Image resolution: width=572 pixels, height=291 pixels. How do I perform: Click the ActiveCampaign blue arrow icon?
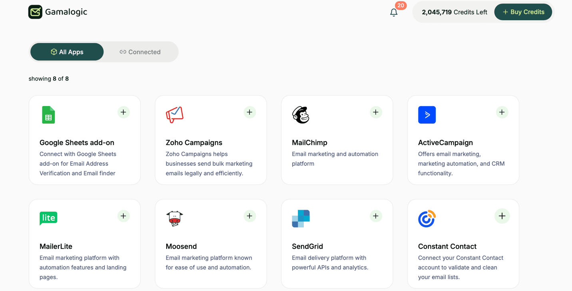click(427, 115)
